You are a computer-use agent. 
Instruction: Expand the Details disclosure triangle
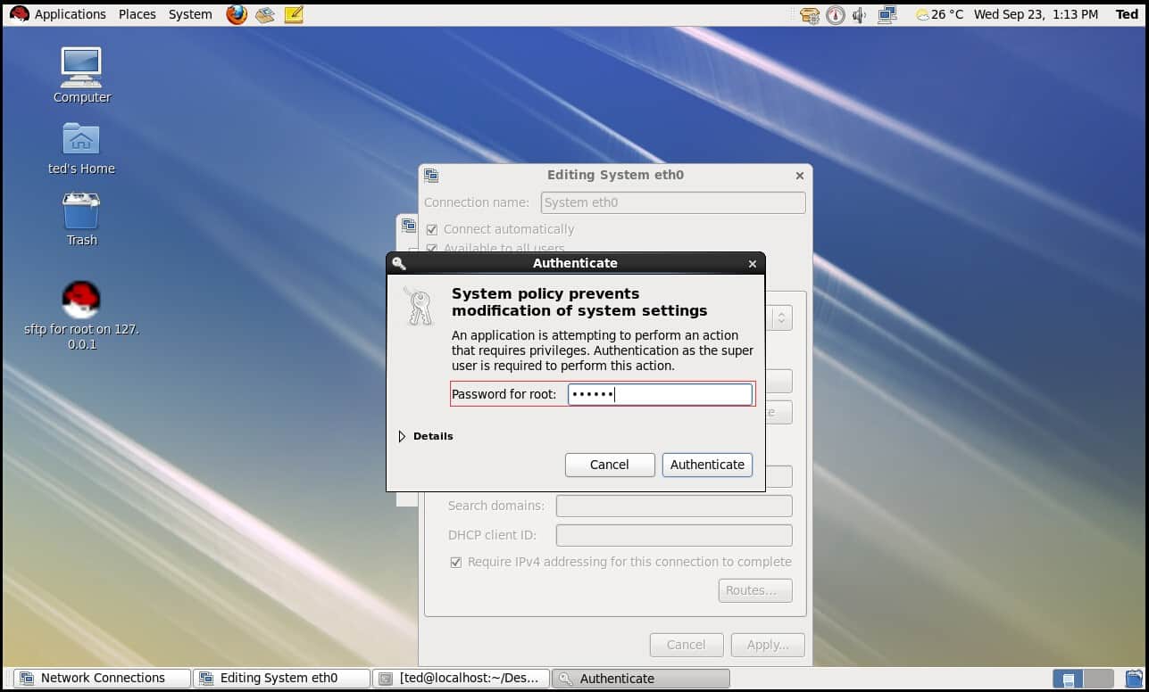click(402, 436)
